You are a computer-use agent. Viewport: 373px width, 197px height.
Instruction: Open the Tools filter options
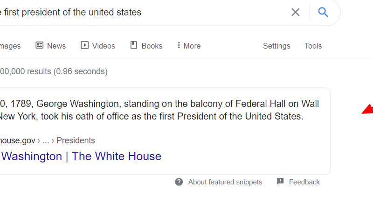click(x=313, y=46)
